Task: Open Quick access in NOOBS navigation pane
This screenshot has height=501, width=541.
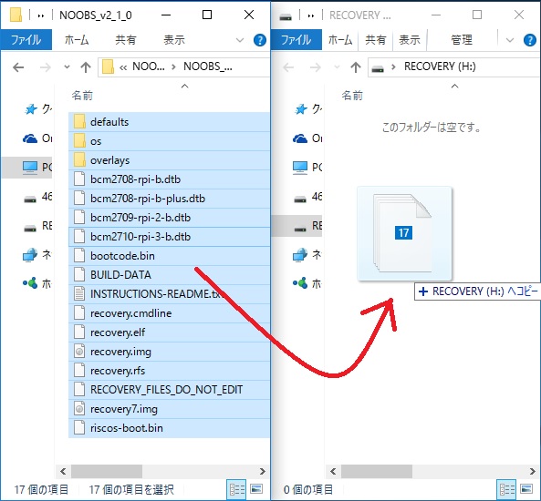Action: click(38, 109)
